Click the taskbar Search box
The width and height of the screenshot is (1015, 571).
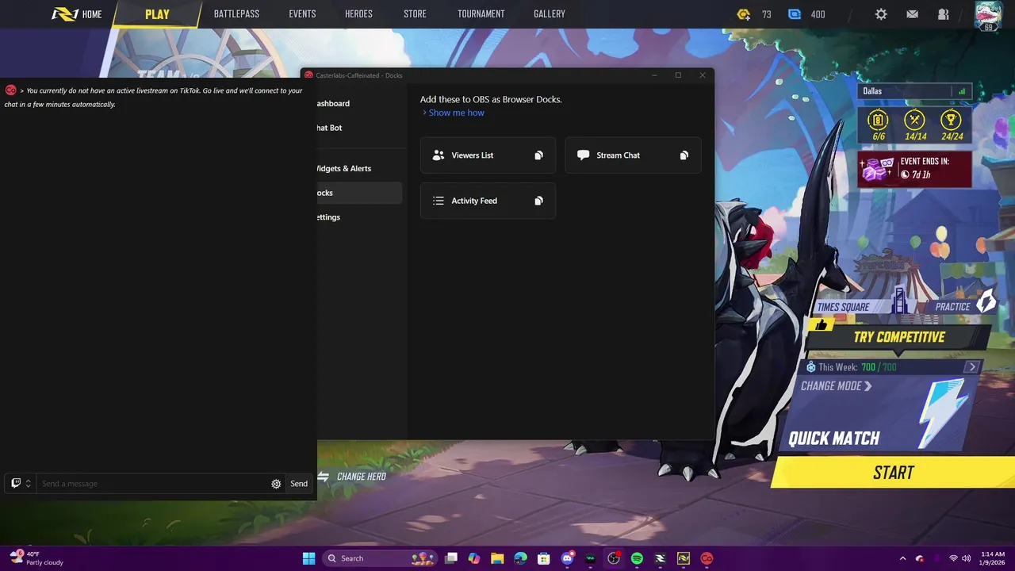pyautogui.click(x=381, y=558)
